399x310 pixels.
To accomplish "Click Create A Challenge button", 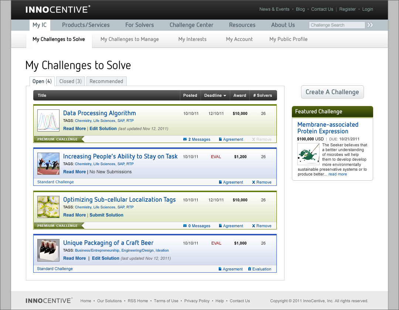I will click(332, 92).
